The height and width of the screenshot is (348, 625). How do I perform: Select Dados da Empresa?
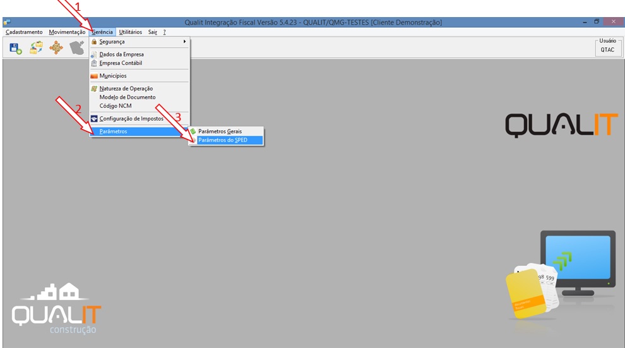tap(140, 54)
